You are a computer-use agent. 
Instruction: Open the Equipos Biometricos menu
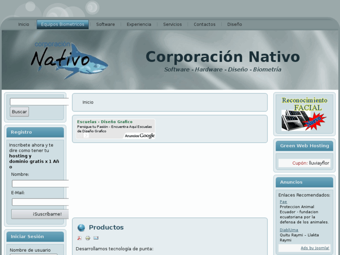pyautogui.click(x=63, y=24)
